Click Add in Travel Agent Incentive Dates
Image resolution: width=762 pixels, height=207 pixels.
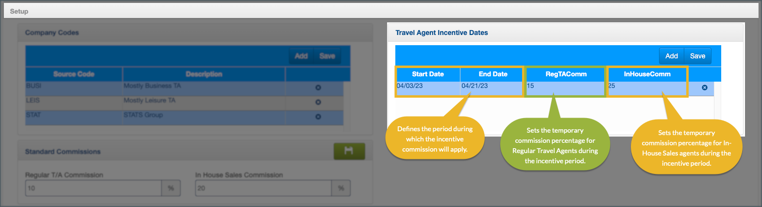pos(671,56)
